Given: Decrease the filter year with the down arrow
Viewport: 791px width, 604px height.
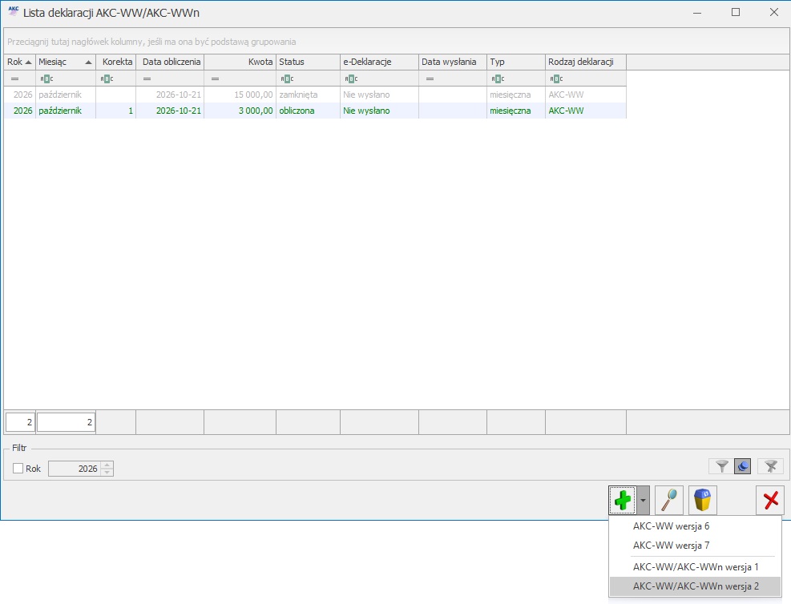Looking at the screenshot, I should pos(107,473).
